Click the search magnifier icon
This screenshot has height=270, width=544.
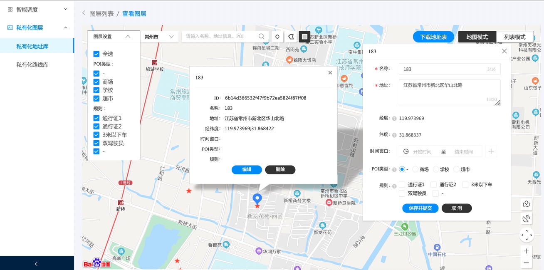click(x=261, y=37)
